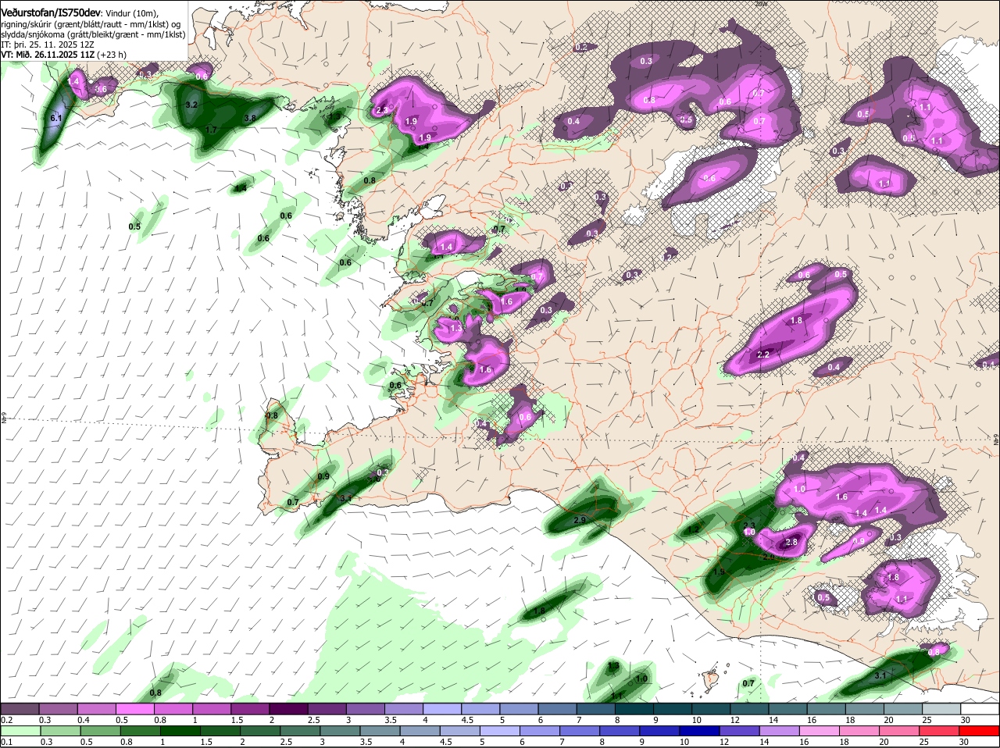Click the 1.7 rainfall value label

[x=211, y=130]
